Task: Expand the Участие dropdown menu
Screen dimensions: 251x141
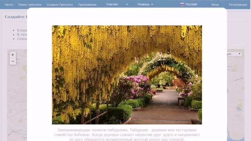Action: [x=117, y=4]
